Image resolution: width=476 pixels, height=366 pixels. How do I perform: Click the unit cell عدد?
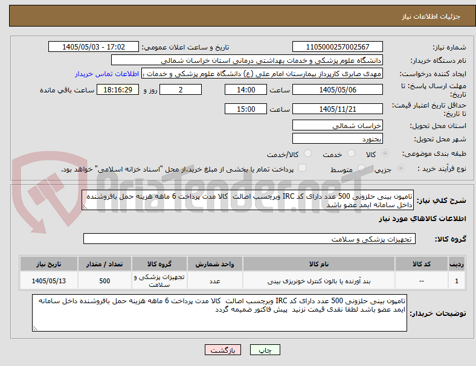coord(214,281)
